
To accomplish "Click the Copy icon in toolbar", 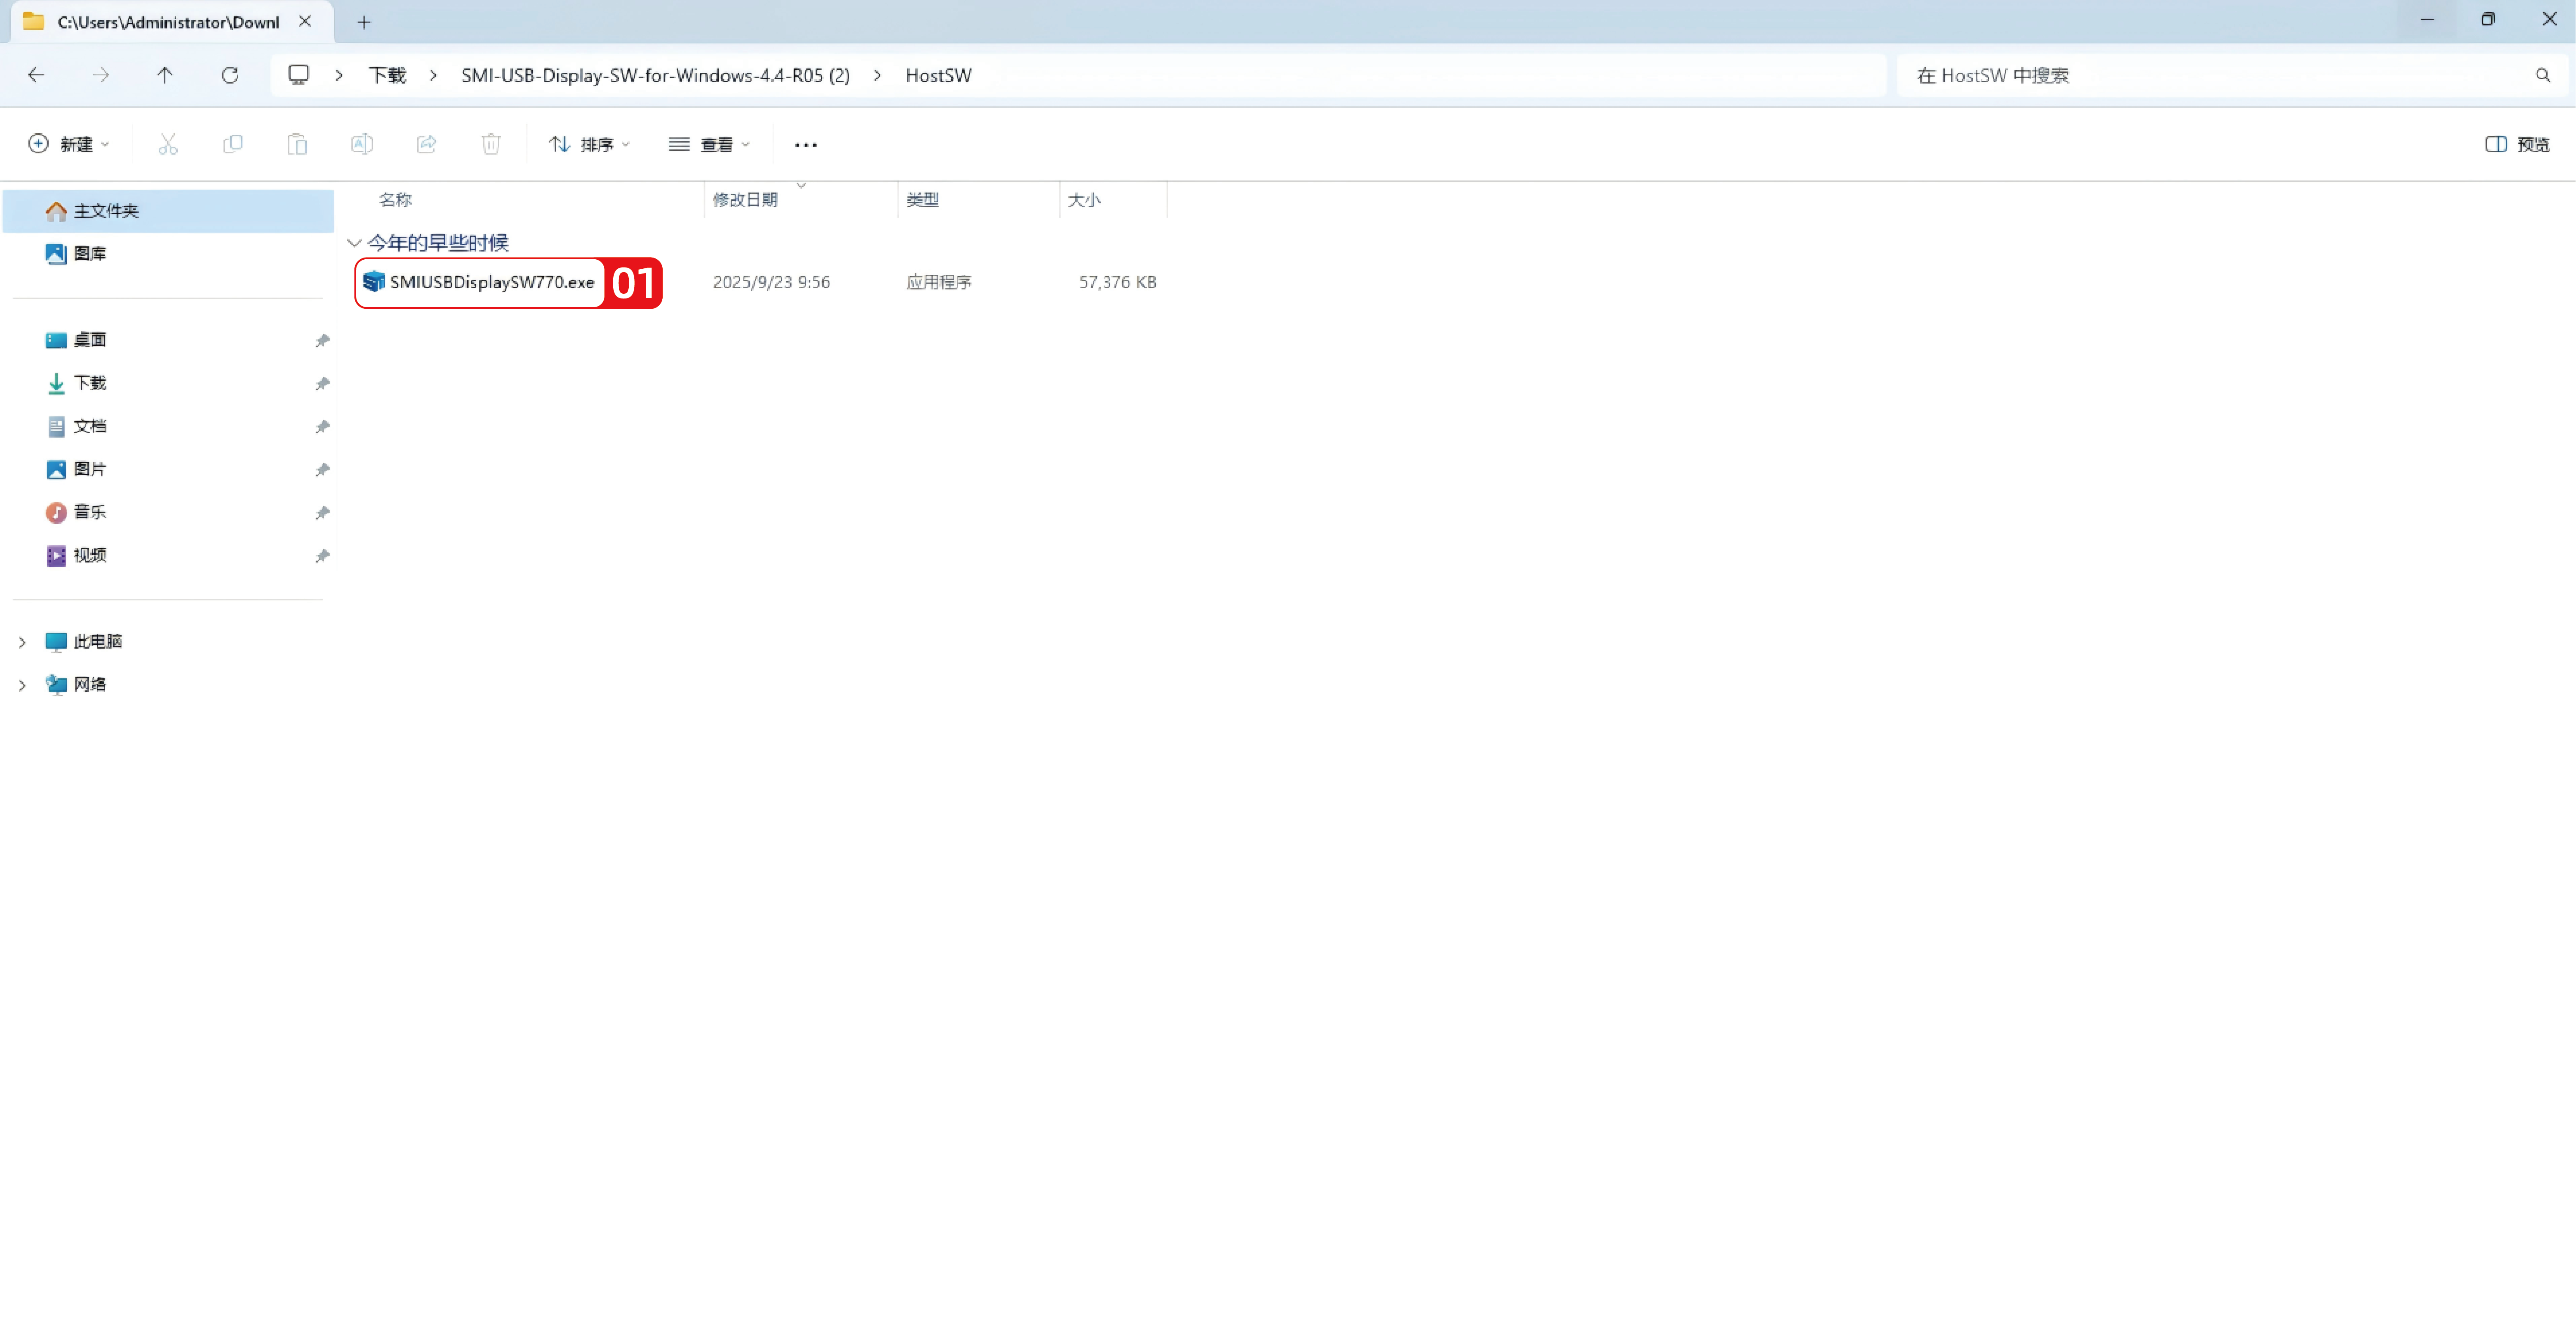I will point(232,144).
